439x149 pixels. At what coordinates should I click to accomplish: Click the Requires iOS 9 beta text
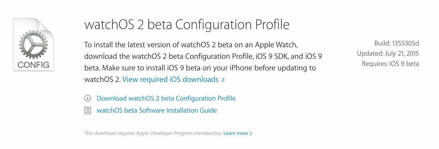390,64
